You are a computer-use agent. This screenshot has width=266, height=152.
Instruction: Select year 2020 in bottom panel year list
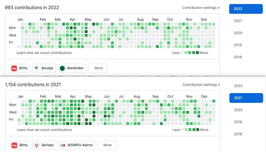(x=238, y=110)
